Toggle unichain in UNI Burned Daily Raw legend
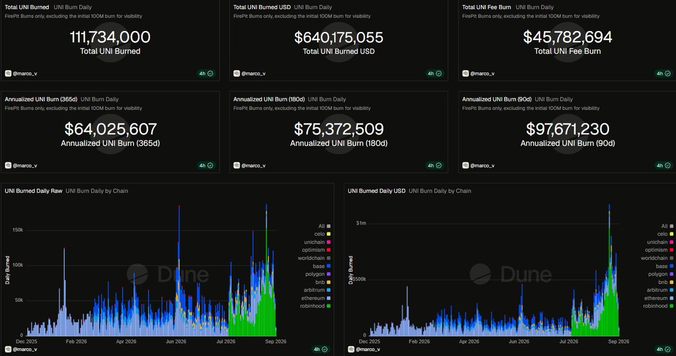Screen dimensions: 676x356 [x=317, y=242]
